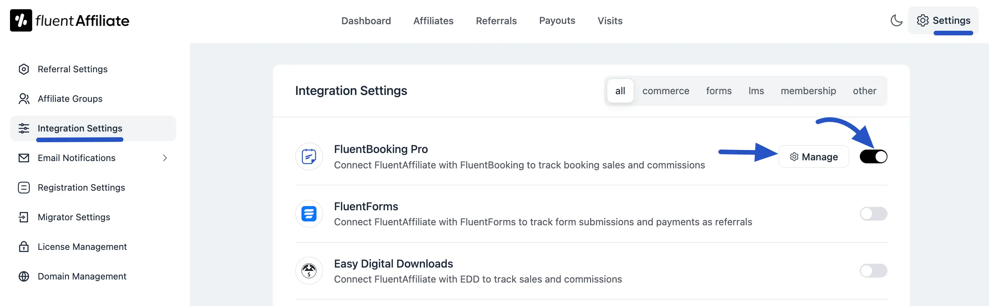Image resolution: width=989 pixels, height=306 pixels.
Task: Click the Referral Settings hexagon icon
Action: (x=24, y=69)
